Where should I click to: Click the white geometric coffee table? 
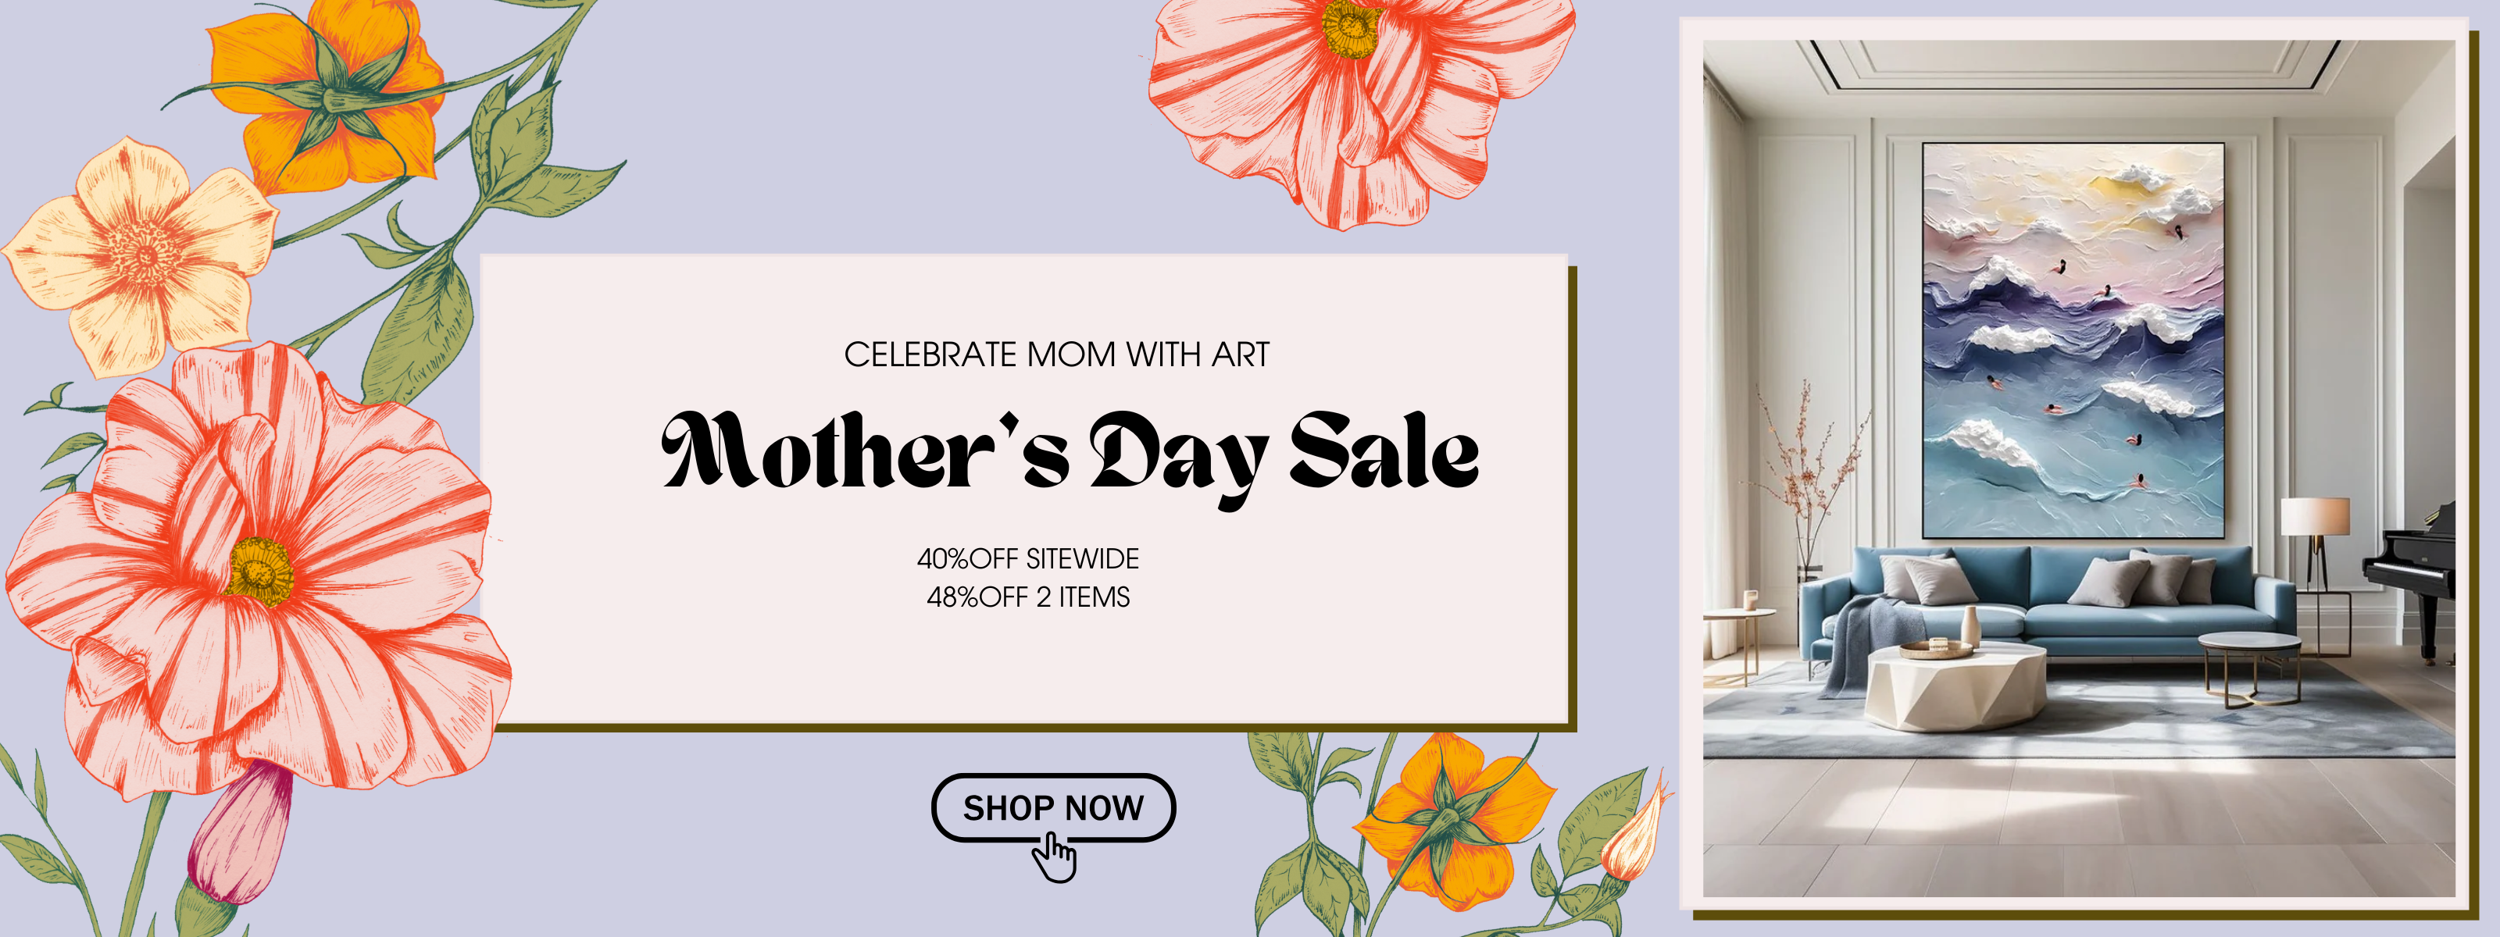tap(1955, 689)
